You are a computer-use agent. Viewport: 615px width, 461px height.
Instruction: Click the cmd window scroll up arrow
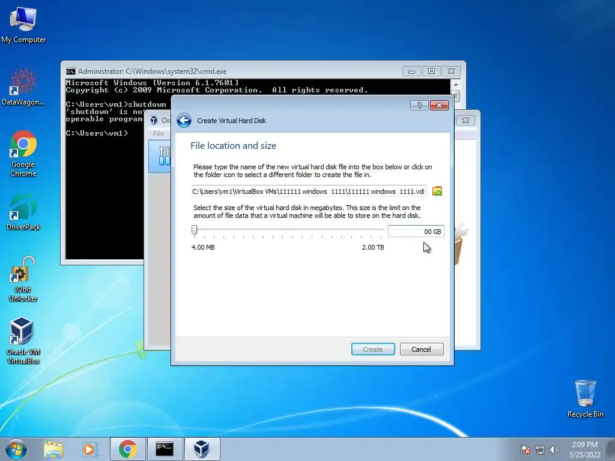[456, 84]
